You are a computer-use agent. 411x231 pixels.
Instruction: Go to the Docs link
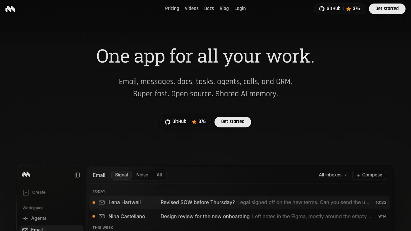coord(209,8)
